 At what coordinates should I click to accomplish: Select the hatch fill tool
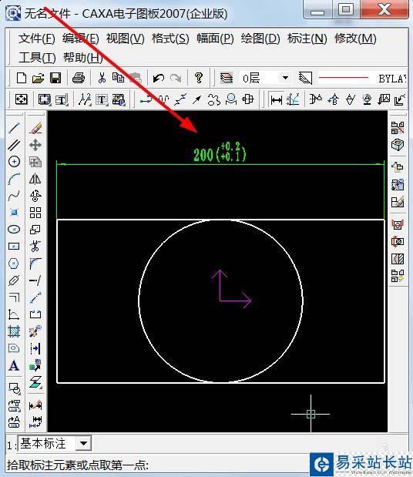tap(14, 331)
